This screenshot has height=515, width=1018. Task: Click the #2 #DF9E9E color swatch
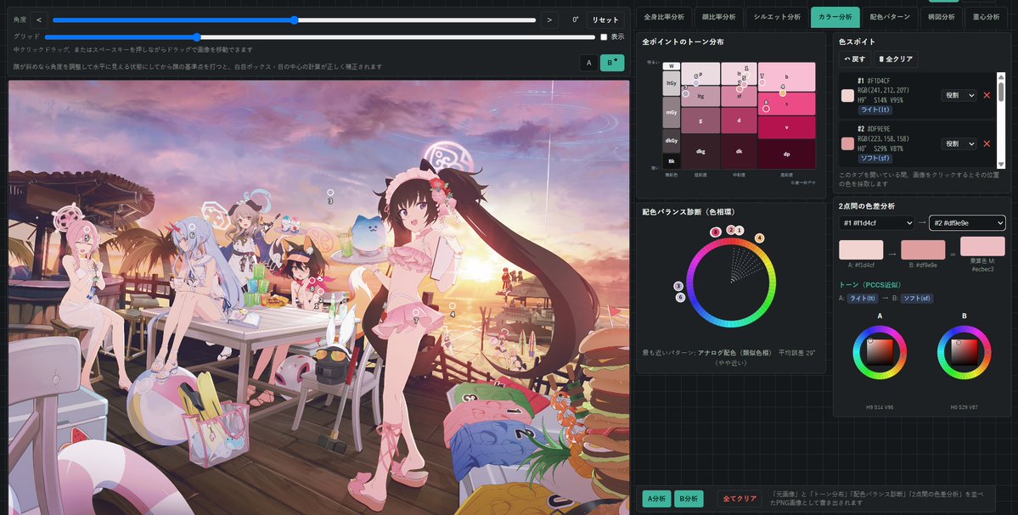pyautogui.click(x=848, y=143)
